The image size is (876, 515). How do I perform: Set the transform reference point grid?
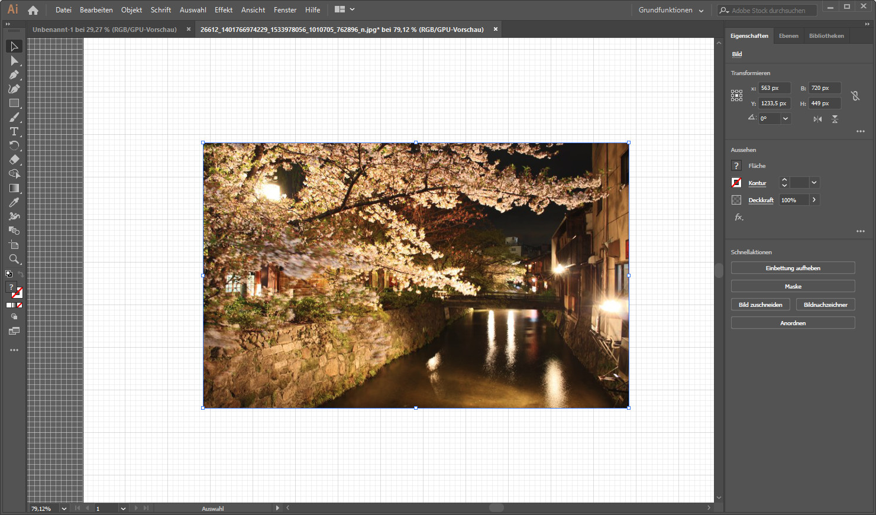(x=736, y=96)
